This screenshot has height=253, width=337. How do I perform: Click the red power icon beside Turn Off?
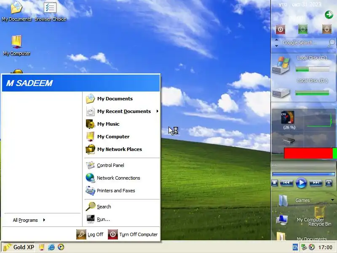[x=112, y=234]
